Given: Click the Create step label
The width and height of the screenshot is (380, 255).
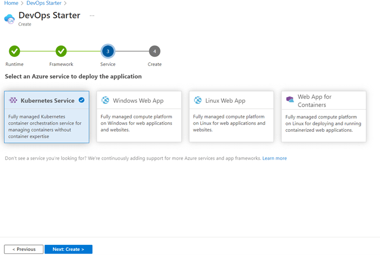Looking at the screenshot, I should point(154,64).
